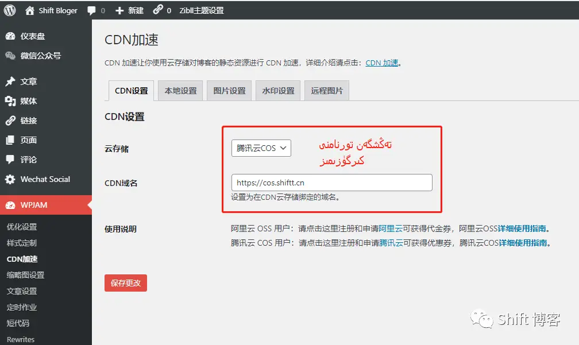Click the CDN域名 input field
The height and width of the screenshot is (345, 579).
pyautogui.click(x=332, y=183)
